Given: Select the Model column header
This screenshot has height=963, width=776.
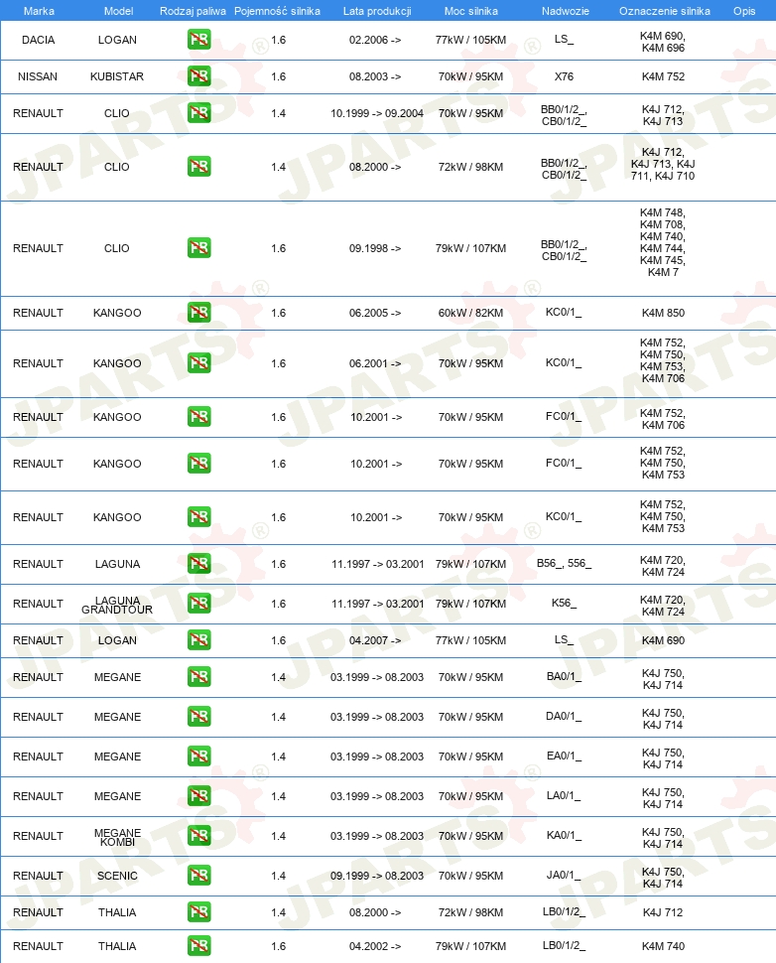Looking at the screenshot, I should (118, 11).
